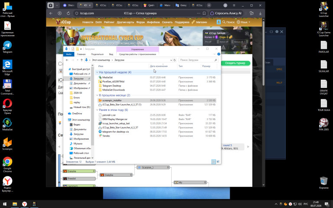Open the FIFA 2005 desktop shortcut

coord(323,124)
